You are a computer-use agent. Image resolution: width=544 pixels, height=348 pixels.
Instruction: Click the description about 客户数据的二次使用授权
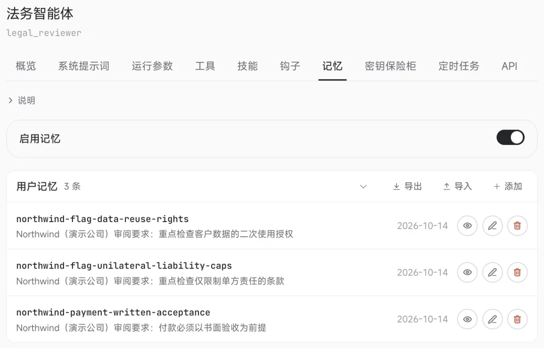tap(155, 234)
